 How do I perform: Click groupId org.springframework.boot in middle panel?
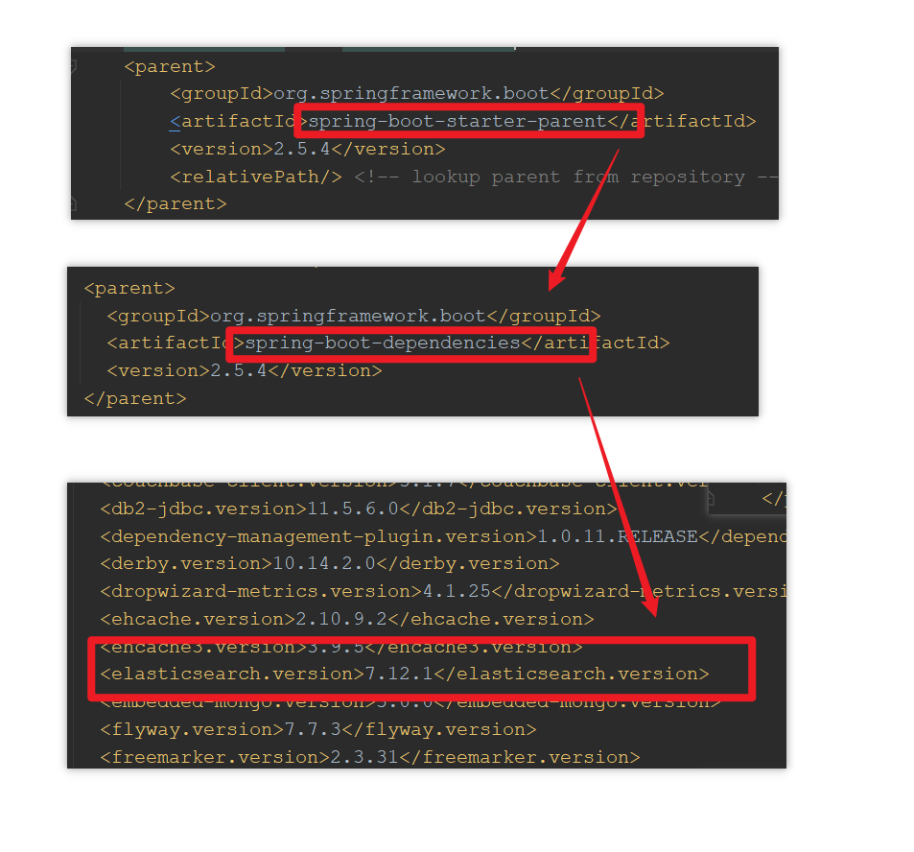click(353, 316)
